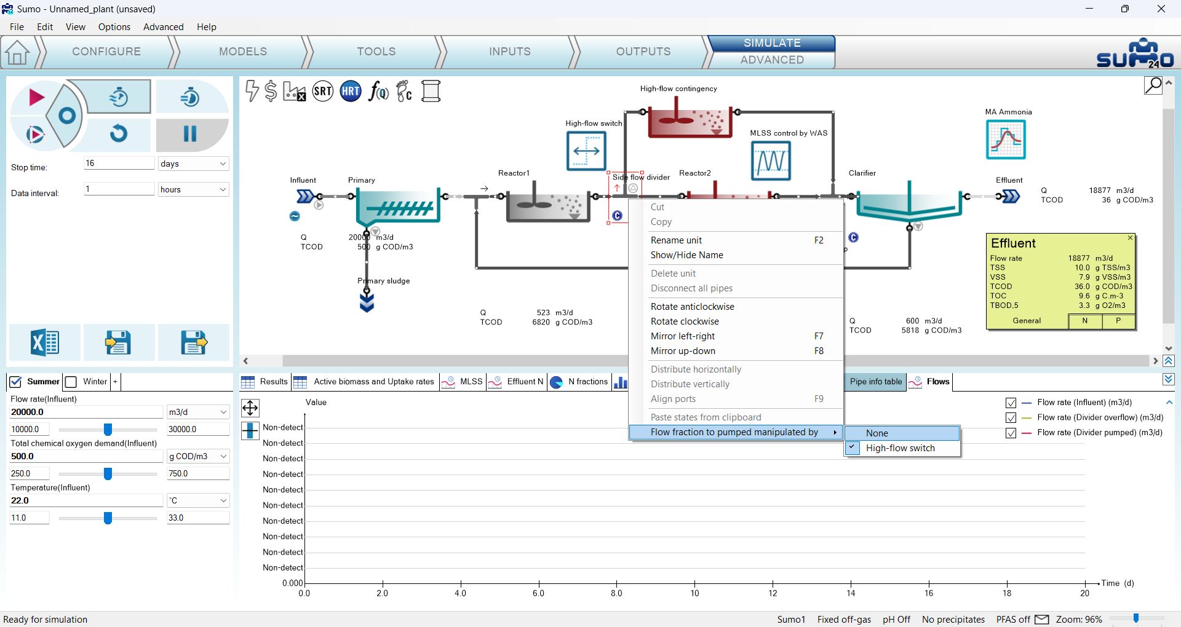
Task: Adjust the Total COD slider handle
Action: [x=108, y=473]
